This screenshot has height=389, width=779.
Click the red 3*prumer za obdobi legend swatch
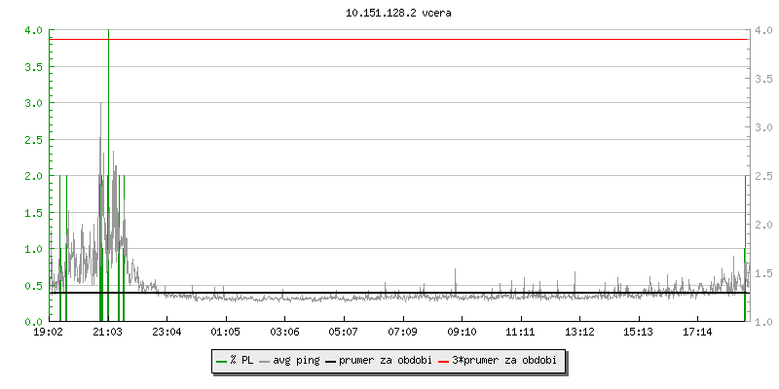pos(445,361)
